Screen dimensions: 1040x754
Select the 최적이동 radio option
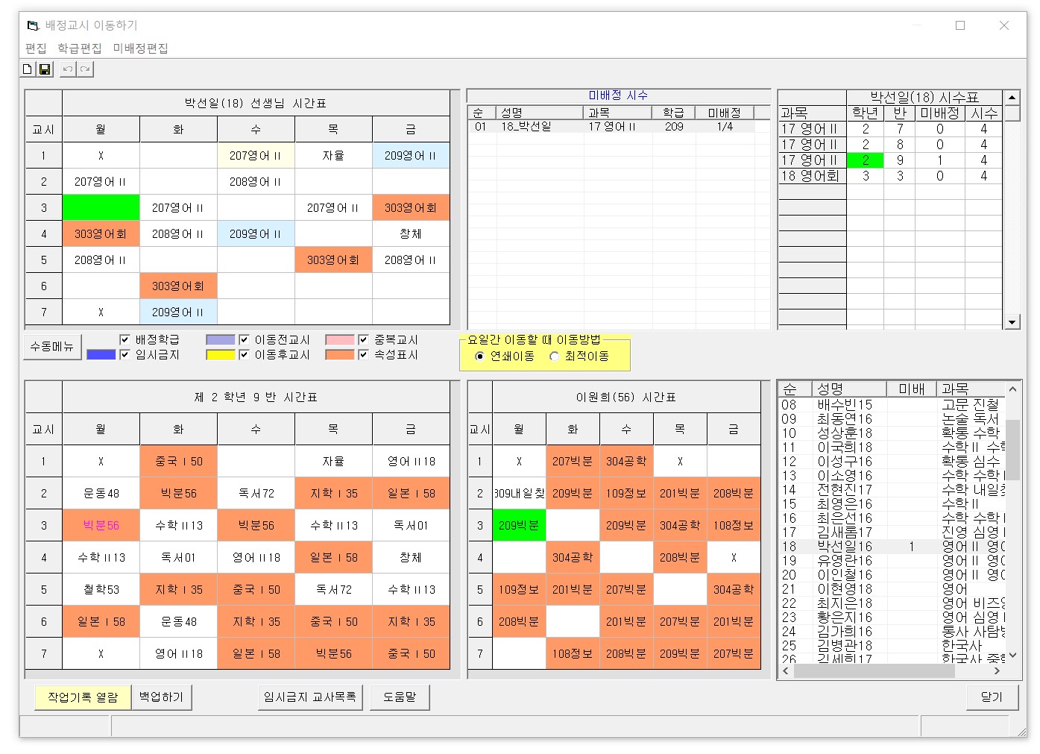tap(555, 356)
